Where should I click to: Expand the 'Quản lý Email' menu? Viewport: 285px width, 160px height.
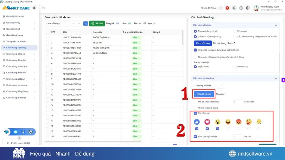pyautogui.click(x=19, y=29)
